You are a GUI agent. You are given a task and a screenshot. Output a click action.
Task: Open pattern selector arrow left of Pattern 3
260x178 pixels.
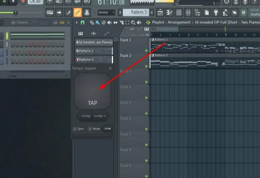click(x=120, y=13)
